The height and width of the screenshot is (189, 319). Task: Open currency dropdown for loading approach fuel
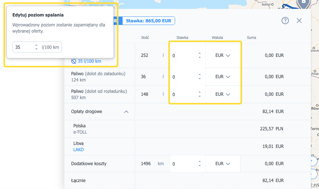(x=222, y=77)
